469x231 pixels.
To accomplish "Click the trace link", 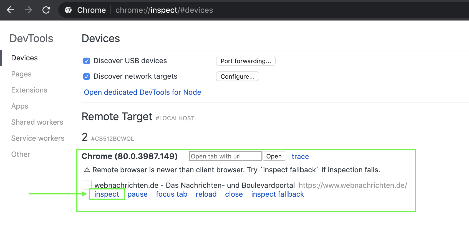I will [x=300, y=156].
